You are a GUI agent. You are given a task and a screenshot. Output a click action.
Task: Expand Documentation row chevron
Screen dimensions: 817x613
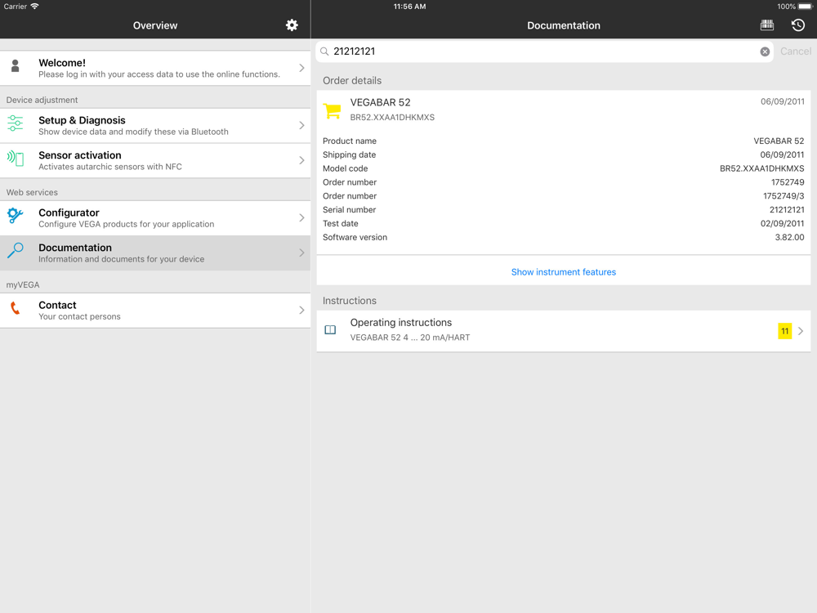(x=301, y=253)
